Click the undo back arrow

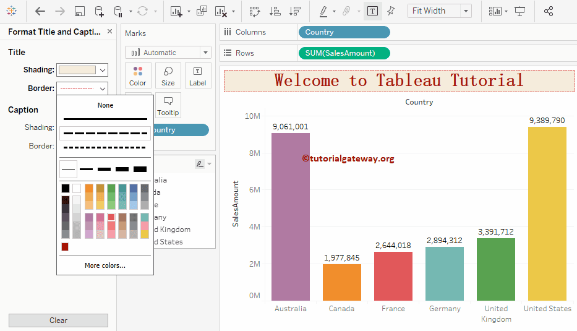pos(40,11)
